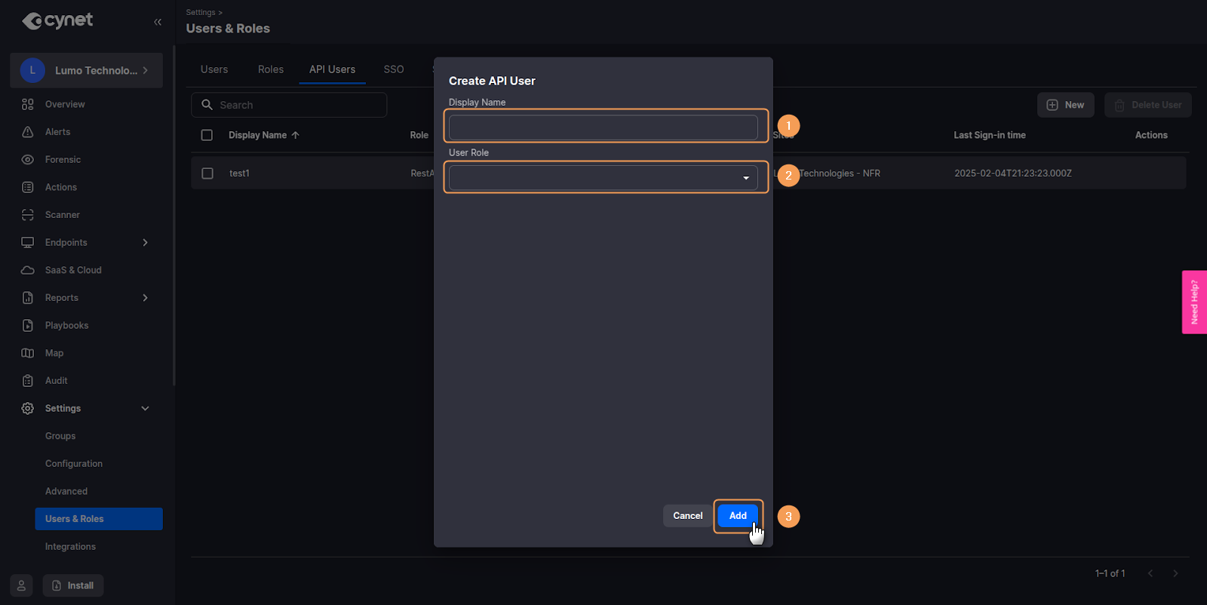This screenshot has width=1207, height=605.
Task: Expand the Endpoints submenu chevron
Action: pyautogui.click(x=146, y=243)
